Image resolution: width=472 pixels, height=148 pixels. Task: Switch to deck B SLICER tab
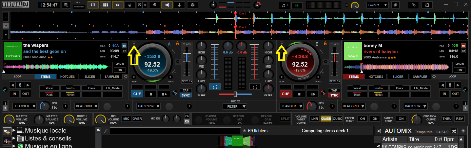398,77
